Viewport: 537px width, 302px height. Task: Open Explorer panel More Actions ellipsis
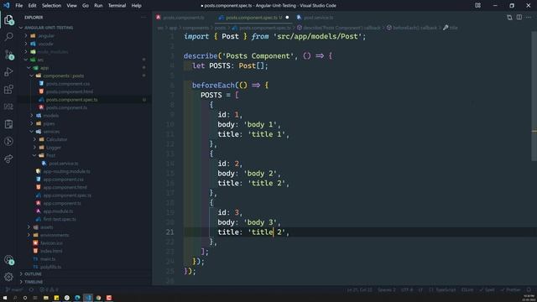(143, 17)
